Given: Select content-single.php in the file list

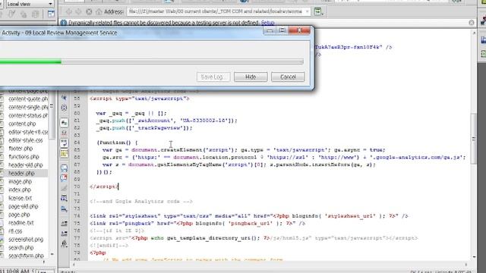Looking at the screenshot, I should click(x=28, y=108).
